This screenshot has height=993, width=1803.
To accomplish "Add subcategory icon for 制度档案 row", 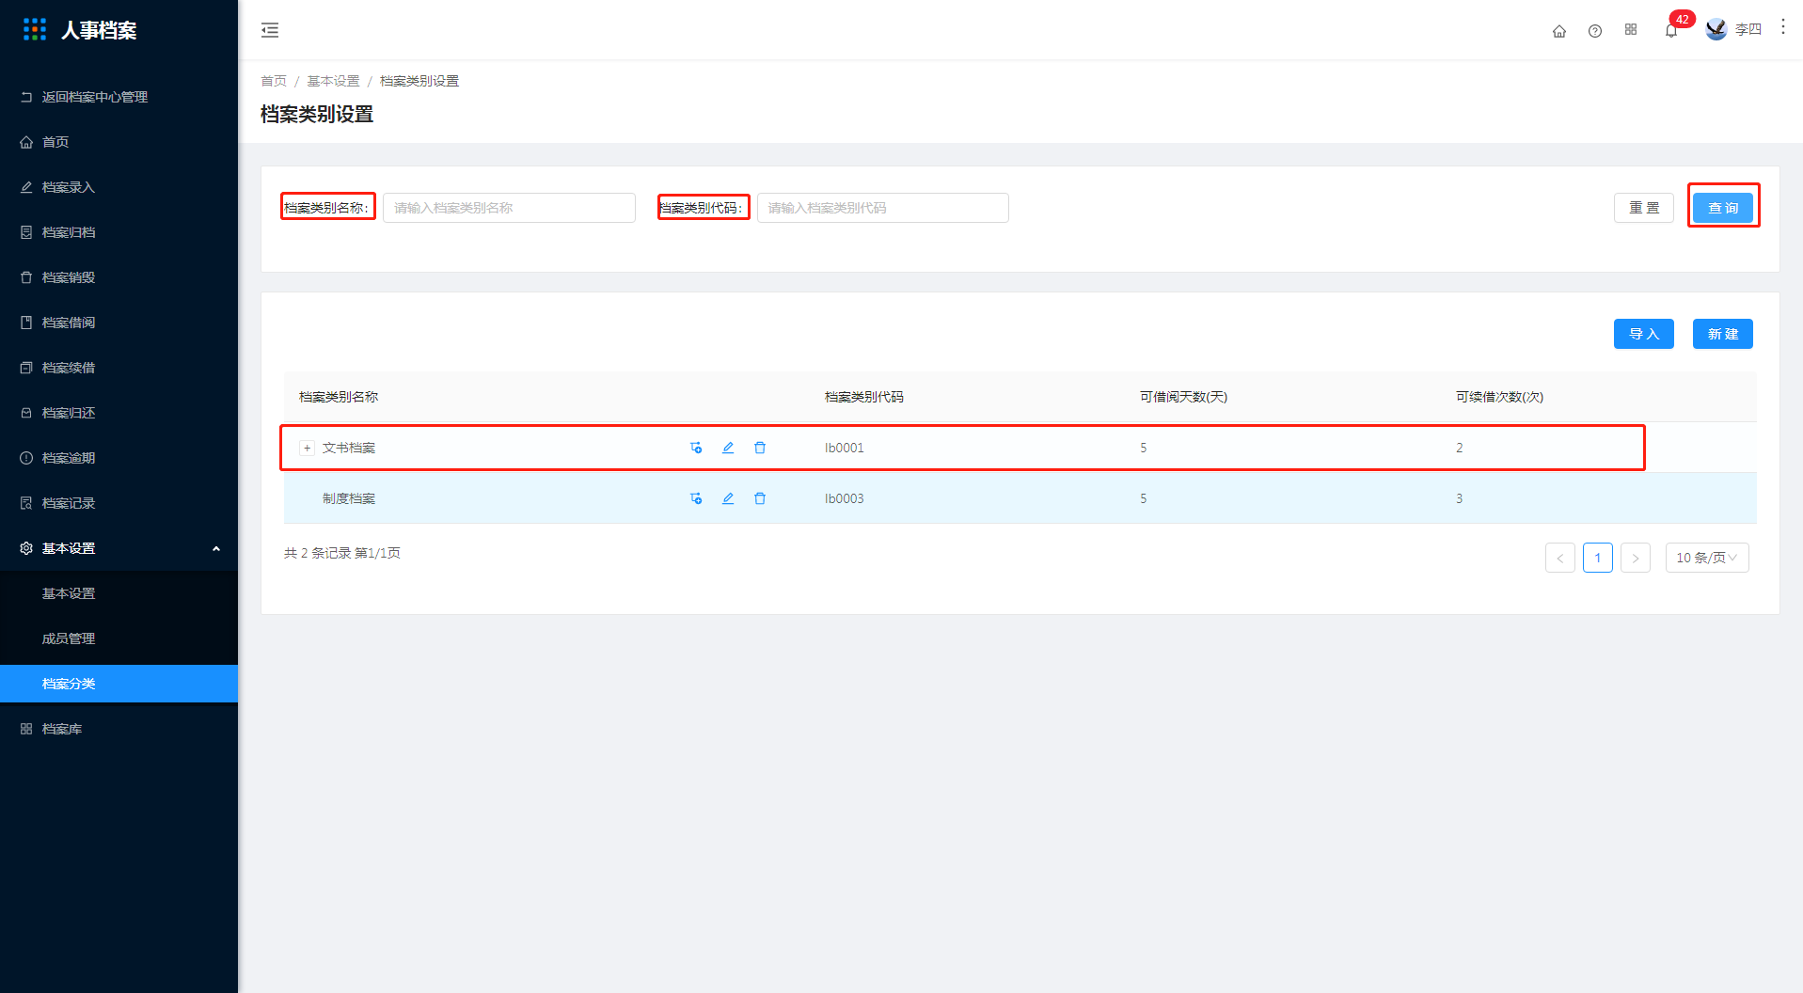I will [x=696, y=498].
